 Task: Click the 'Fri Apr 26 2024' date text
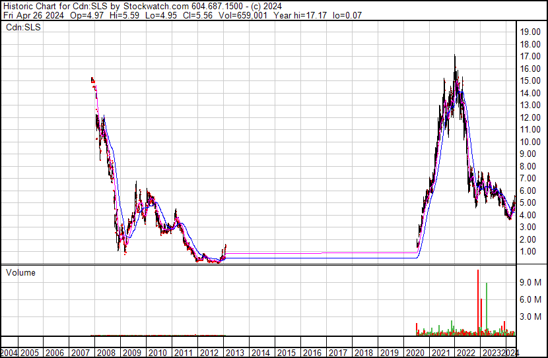click(34, 15)
